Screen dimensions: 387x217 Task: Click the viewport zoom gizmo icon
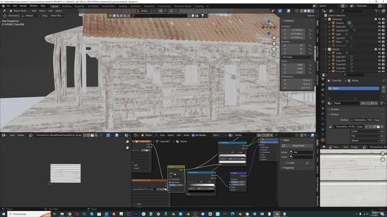coord(274,37)
